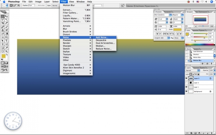Viewport: 216px width, 135px height.
Task: Select the Dodge tool
Action: tap(6, 37)
